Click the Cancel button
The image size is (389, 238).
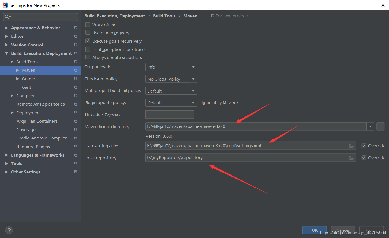[x=343, y=230]
